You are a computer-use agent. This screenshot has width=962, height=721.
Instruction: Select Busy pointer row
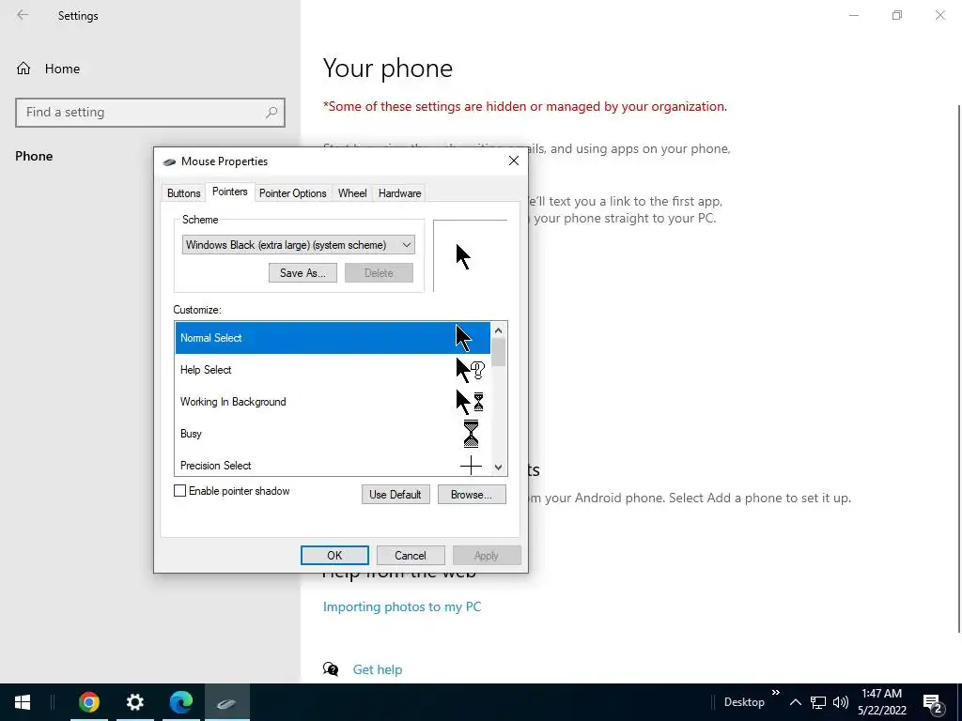pos(333,434)
